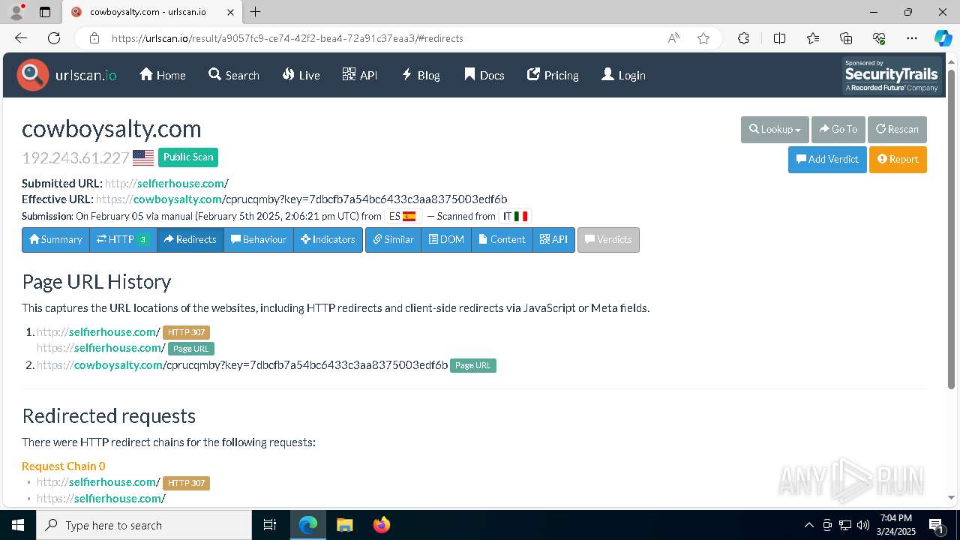Image resolution: width=960 pixels, height=540 pixels.
Task: Open Request Chain 0 http://selfierhouse.com link
Action: point(98,481)
